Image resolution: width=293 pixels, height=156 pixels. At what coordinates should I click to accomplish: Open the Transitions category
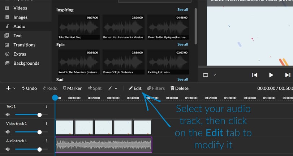click(x=24, y=45)
